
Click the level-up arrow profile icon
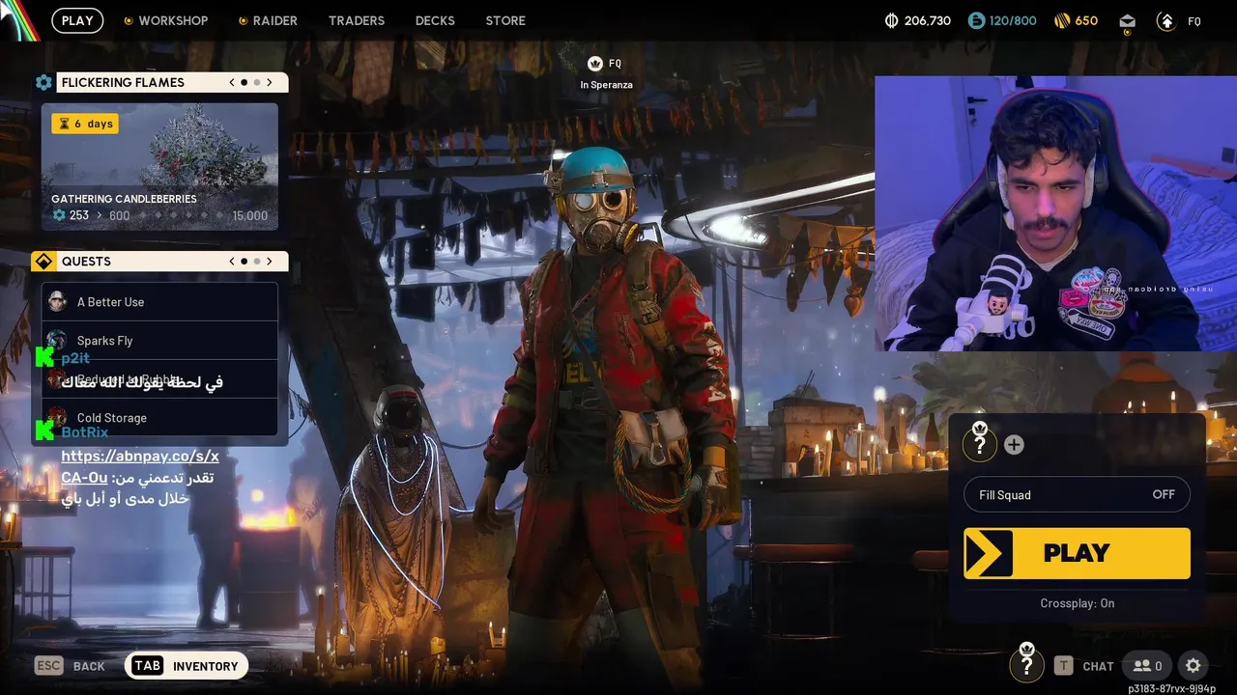[x=1166, y=21]
